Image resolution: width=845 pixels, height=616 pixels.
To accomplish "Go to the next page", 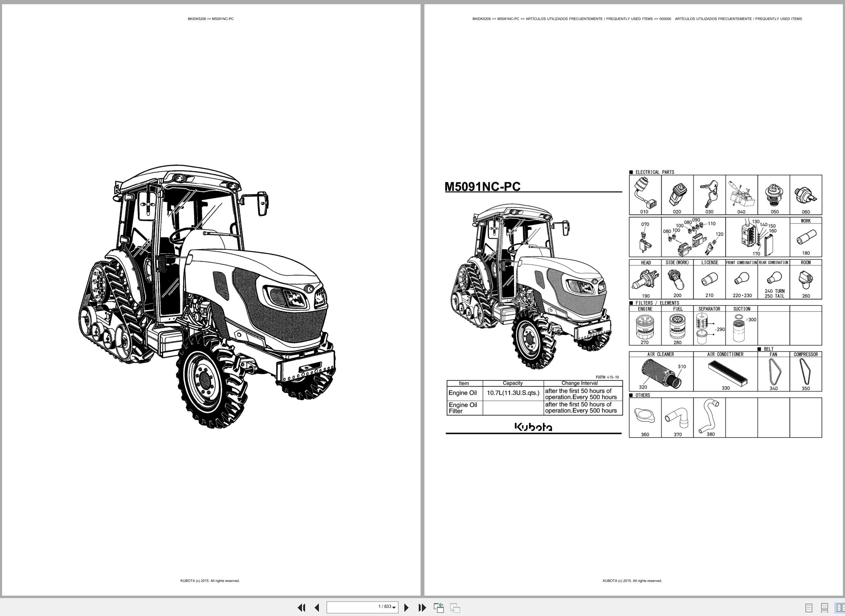I will [x=407, y=608].
